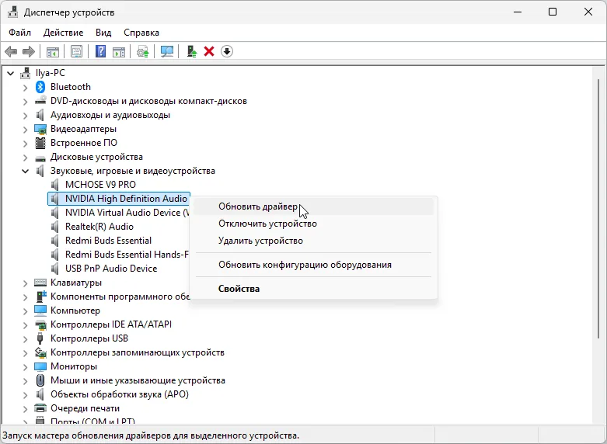This screenshot has height=444, width=607.
Task: Click the enable device toolbar icon with green arrow
Action: [192, 51]
